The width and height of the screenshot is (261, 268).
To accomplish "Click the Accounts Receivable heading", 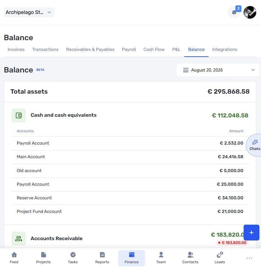I will pyautogui.click(x=57, y=239).
